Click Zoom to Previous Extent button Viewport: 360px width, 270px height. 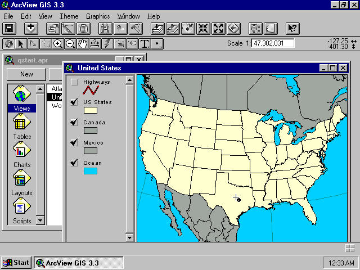(234, 29)
